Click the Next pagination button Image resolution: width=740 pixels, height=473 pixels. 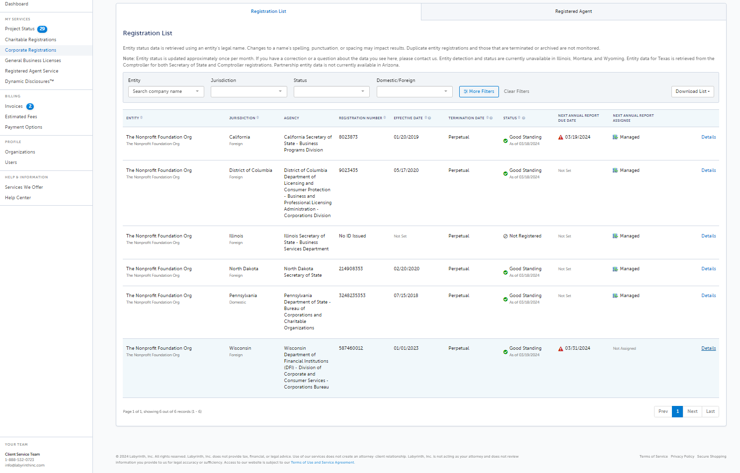(x=692, y=411)
